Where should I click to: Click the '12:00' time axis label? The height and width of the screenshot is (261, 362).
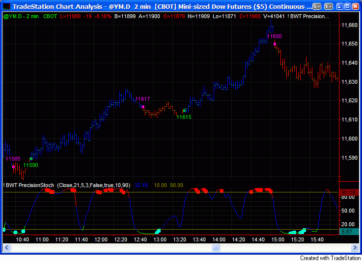pyautogui.click(x=101, y=239)
